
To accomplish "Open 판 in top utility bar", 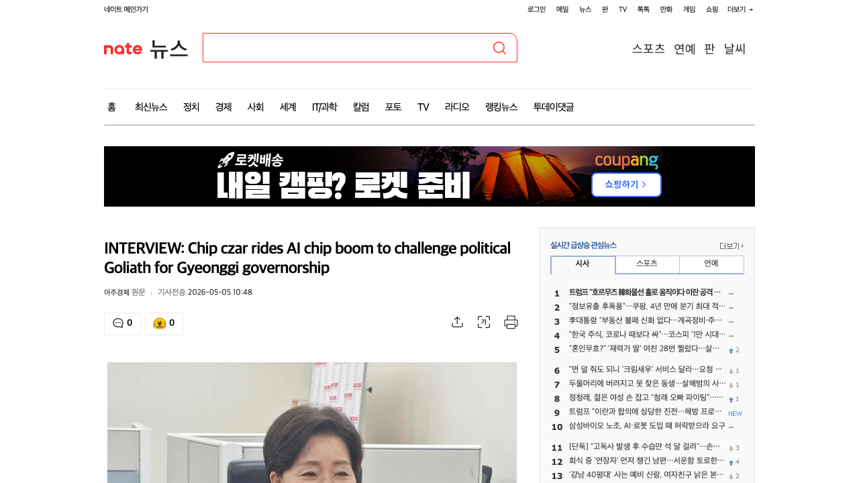I will point(605,9).
